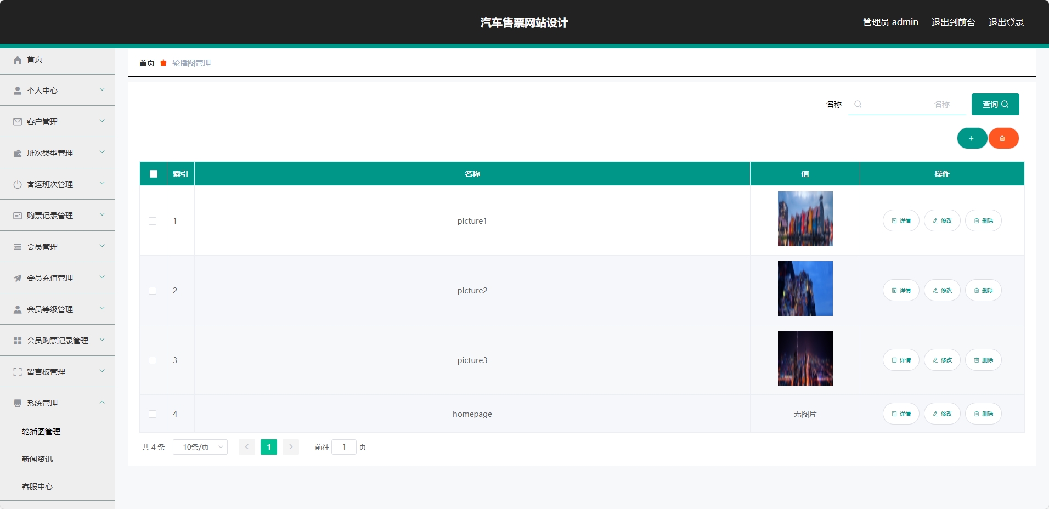The width and height of the screenshot is (1049, 509).
Task: Click the power icon beside 客运班次管理
Action: [x=18, y=184]
